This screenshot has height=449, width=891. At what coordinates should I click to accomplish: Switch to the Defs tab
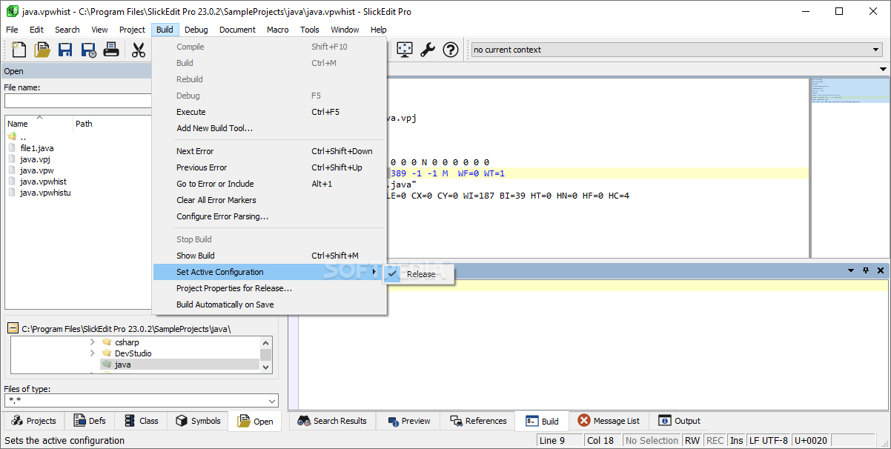point(90,421)
